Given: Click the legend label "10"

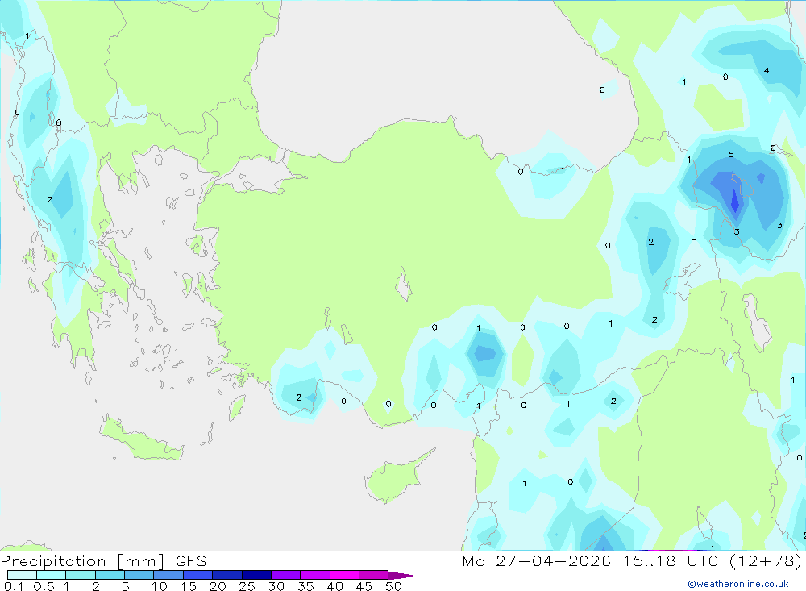Looking at the screenshot, I should pos(160,586).
